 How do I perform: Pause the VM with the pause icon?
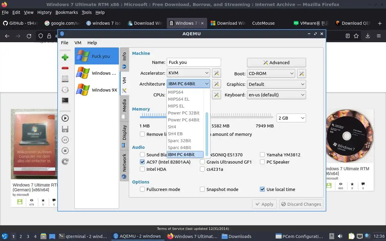click(x=65, y=140)
